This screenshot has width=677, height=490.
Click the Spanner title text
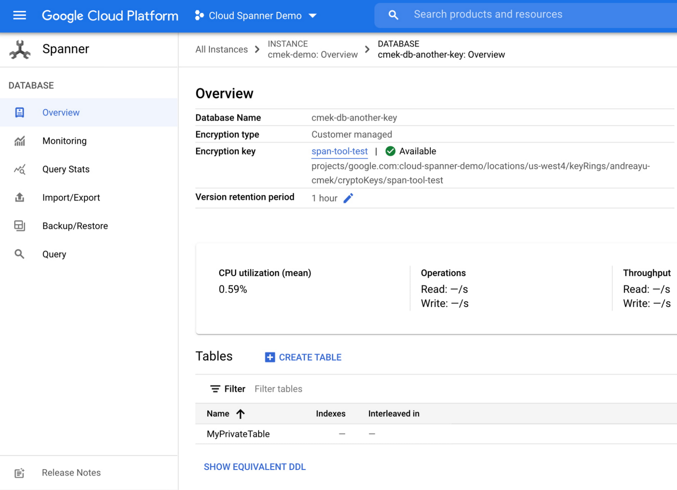(x=66, y=49)
